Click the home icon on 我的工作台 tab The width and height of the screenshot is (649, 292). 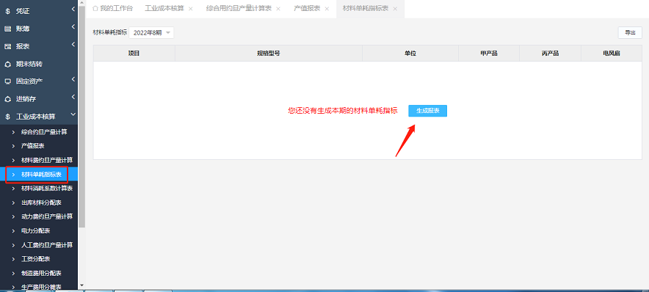click(x=95, y=8)
